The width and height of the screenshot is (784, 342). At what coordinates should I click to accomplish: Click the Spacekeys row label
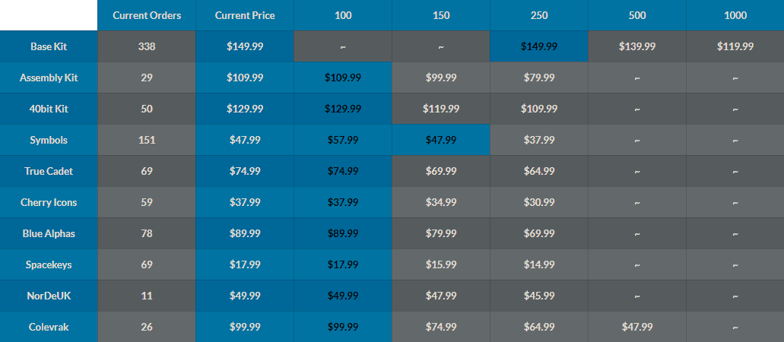pos(49,264)
